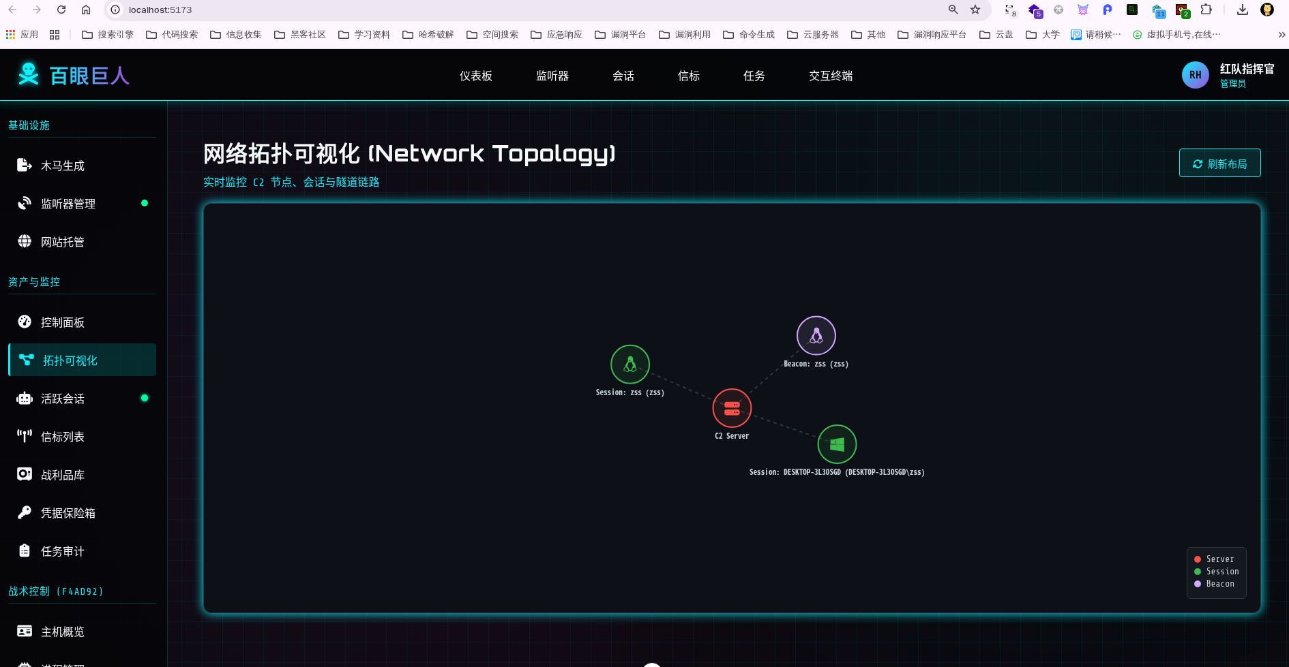Open the credential vault (凭据保险箱) key icon
Screen dimensions: 1289x667
(25, 512)
